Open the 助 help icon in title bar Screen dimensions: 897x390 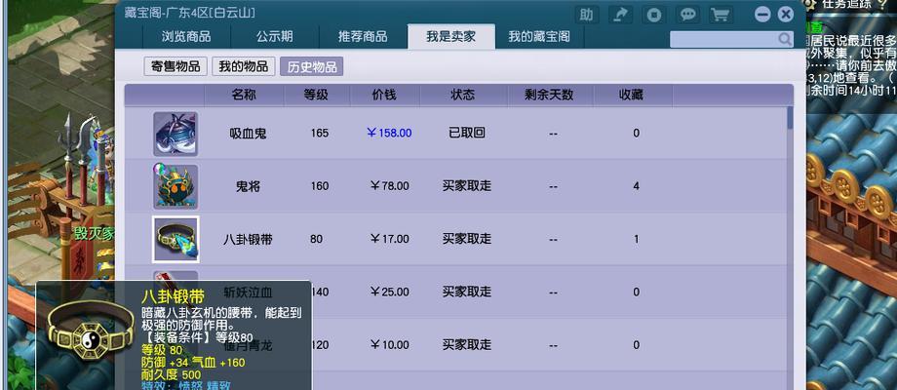586,15
